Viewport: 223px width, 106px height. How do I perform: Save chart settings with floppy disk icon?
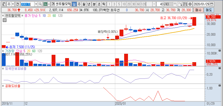coord(185,4)
